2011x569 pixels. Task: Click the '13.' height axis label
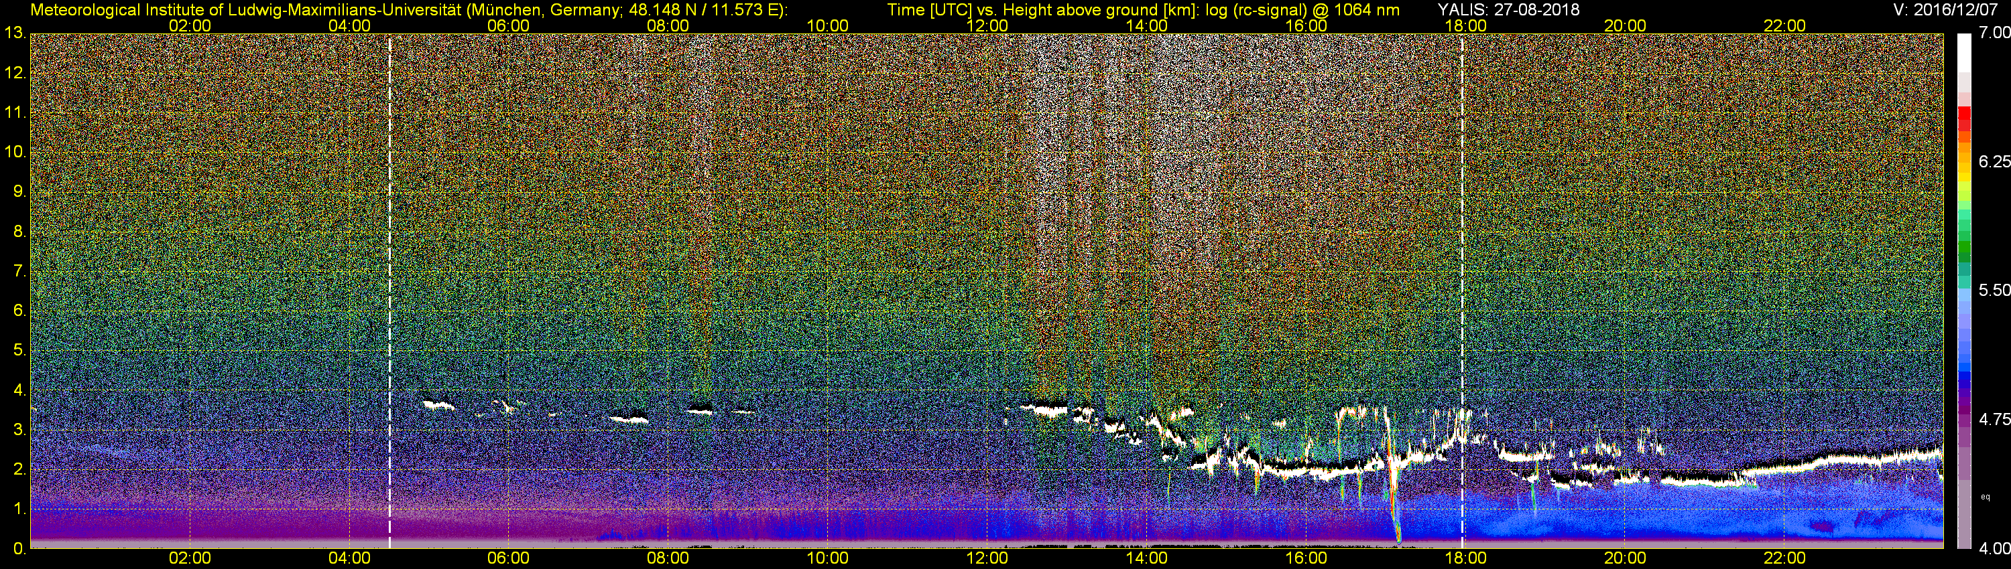[x=15, y=33]
